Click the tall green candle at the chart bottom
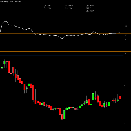 click(x=64, y=114)
